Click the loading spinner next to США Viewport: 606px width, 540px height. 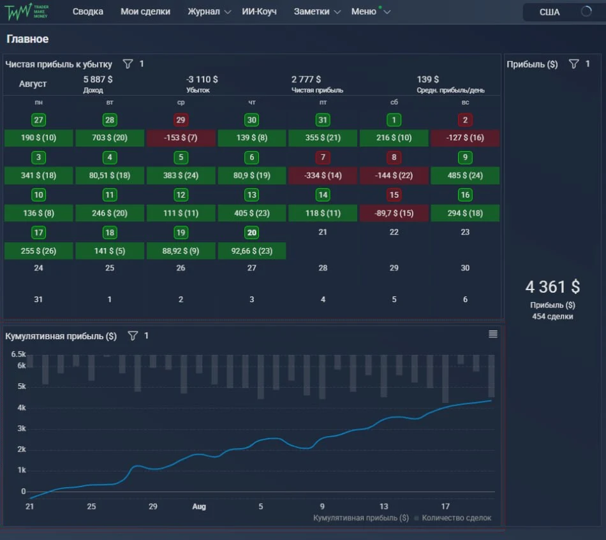click(586, 11)
